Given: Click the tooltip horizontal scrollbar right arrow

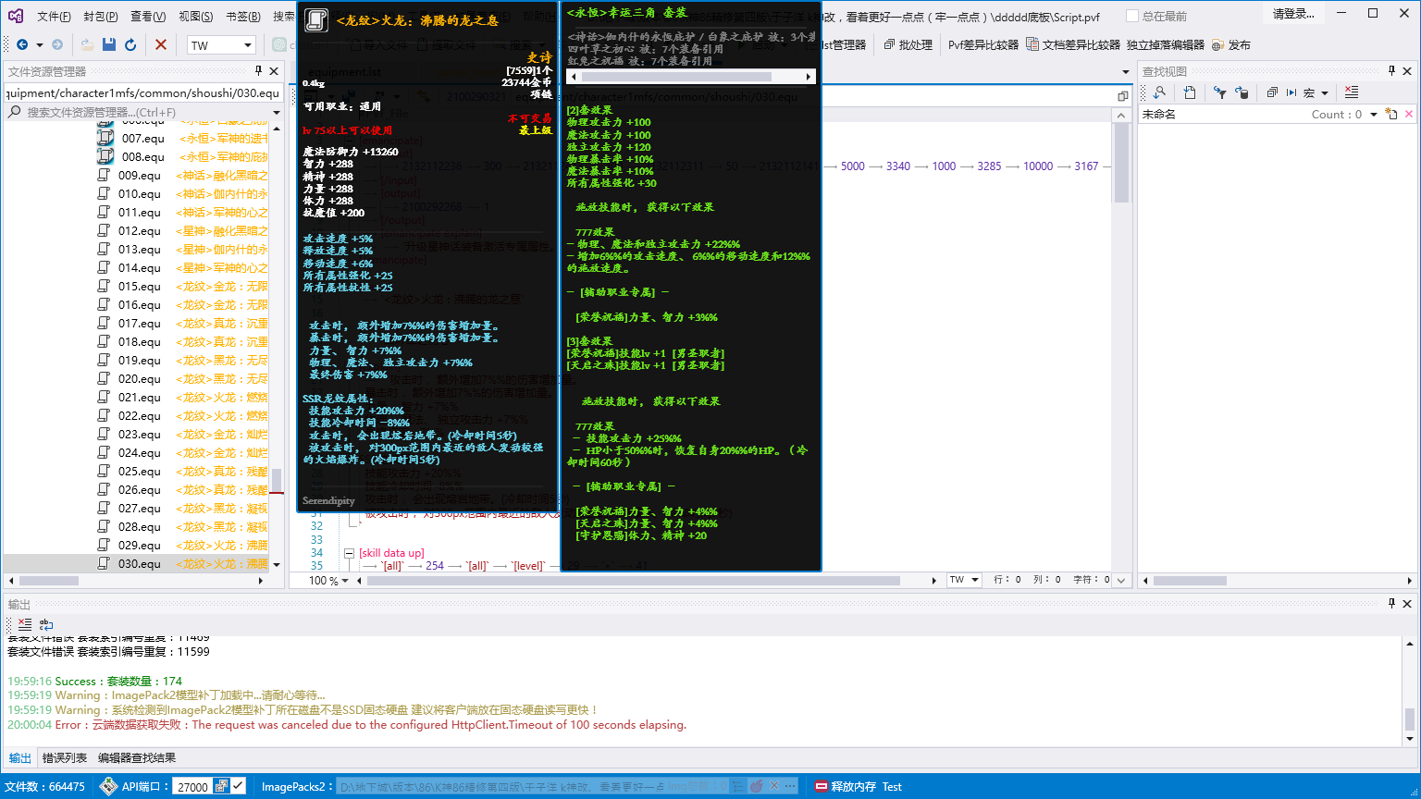Looking at the screenshot, I should click(x=809, y=78).
